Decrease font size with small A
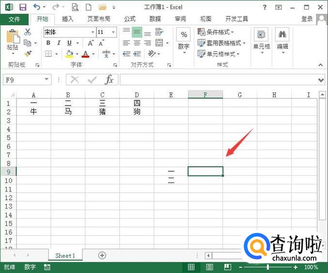This screenshot has height=273, width=328. tap(101, 43)
